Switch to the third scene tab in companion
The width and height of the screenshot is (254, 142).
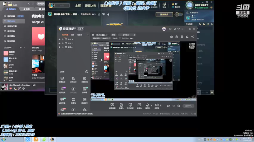[x=80, y=35]
